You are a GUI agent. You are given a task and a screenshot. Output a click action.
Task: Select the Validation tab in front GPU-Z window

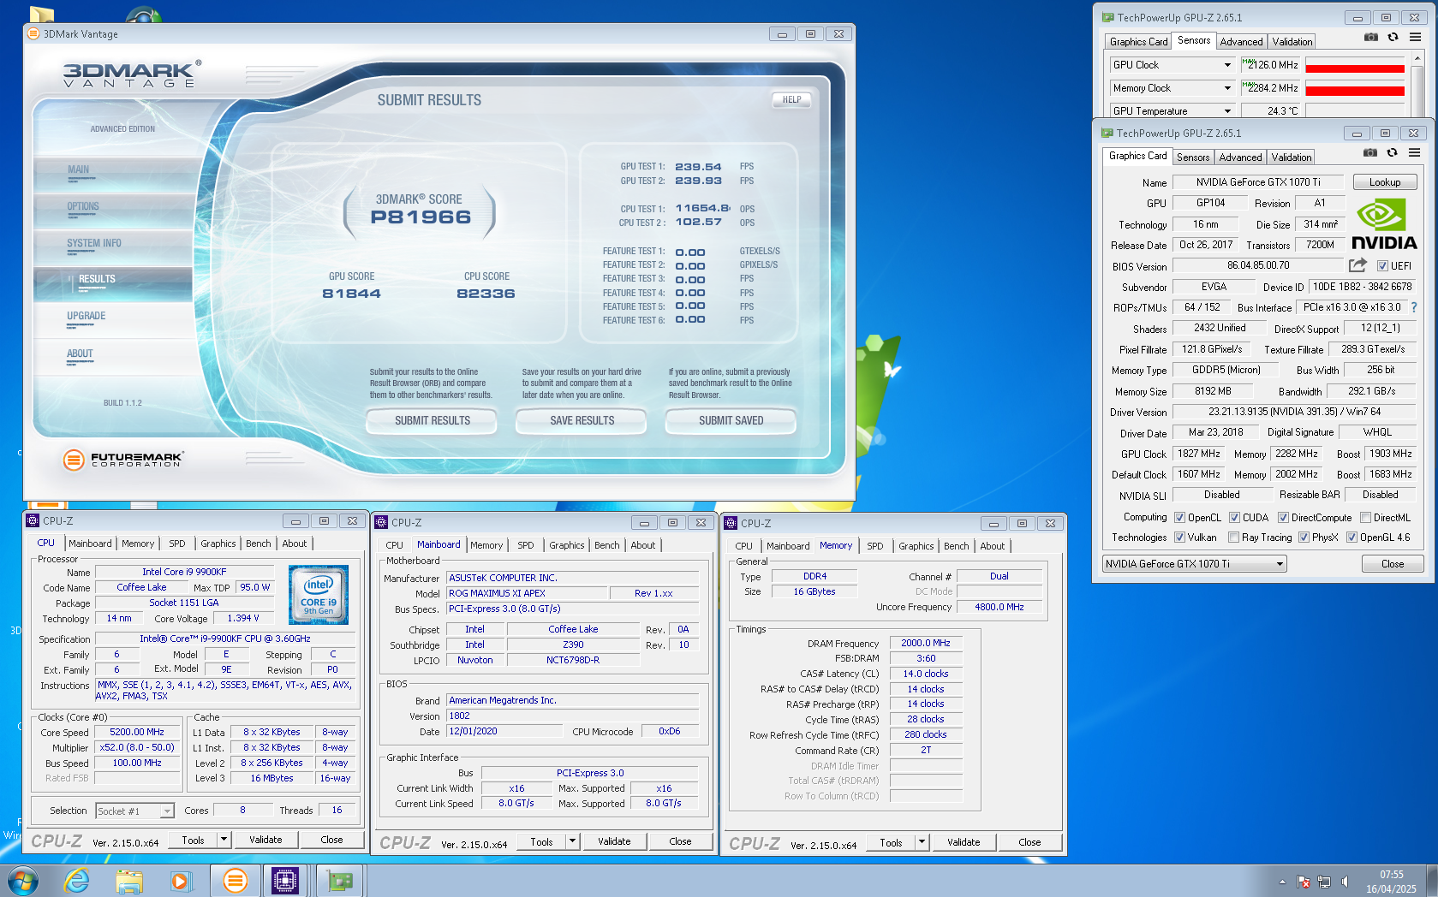coord(1292,157)
